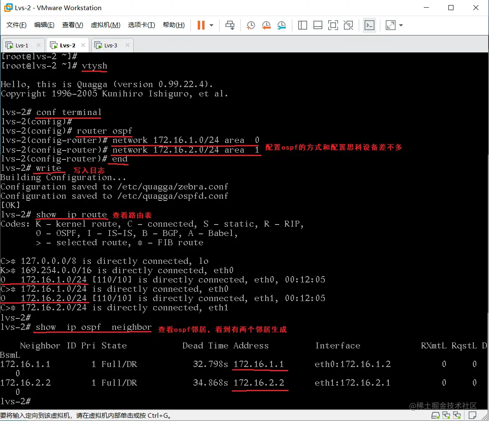
Task: Open the 虚拟机(M) menu
Action: (x=105, y=25)
